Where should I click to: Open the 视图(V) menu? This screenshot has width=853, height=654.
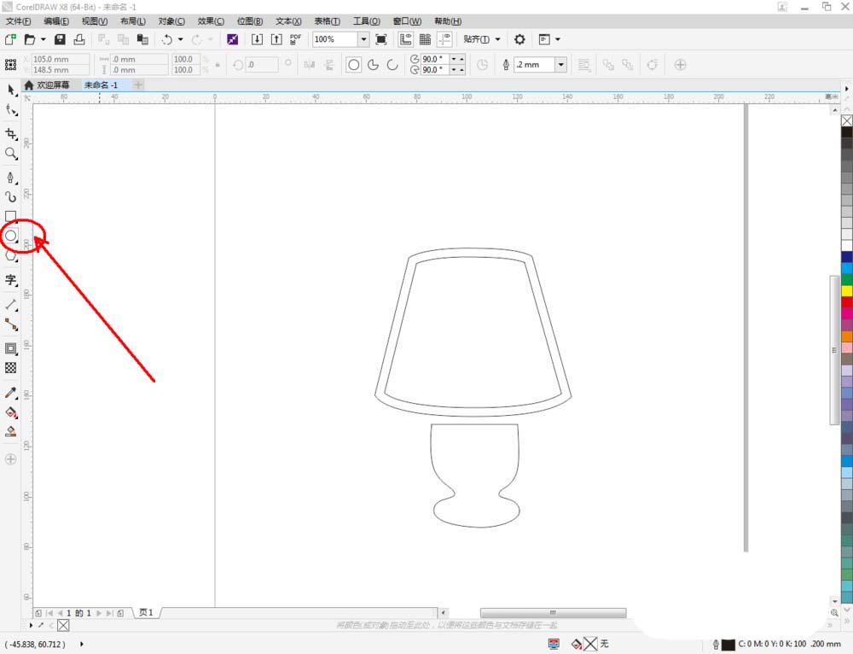point(95,21)
